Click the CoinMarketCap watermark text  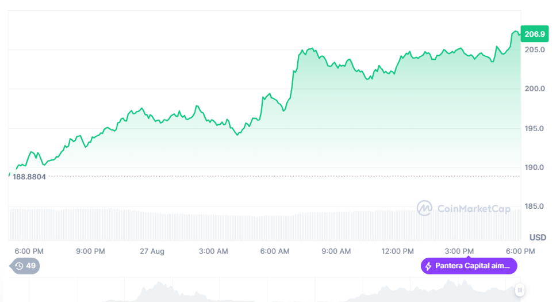click(x=474, y=209)
